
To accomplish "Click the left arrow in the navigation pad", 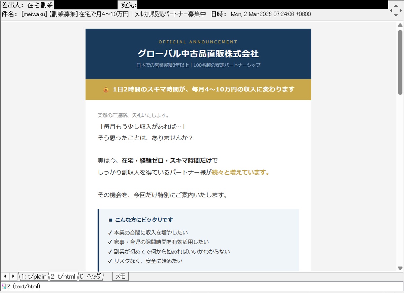I will pos(392,10).
